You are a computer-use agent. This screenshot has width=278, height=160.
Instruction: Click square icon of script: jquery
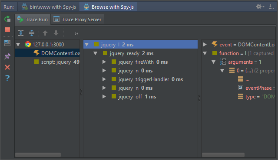tap(36, 62)
